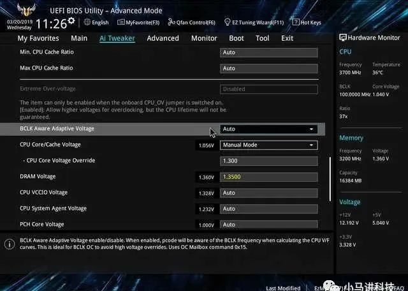Go to the Boot tab
This screenshot has height=291, width=408.
tap(237, 38)
